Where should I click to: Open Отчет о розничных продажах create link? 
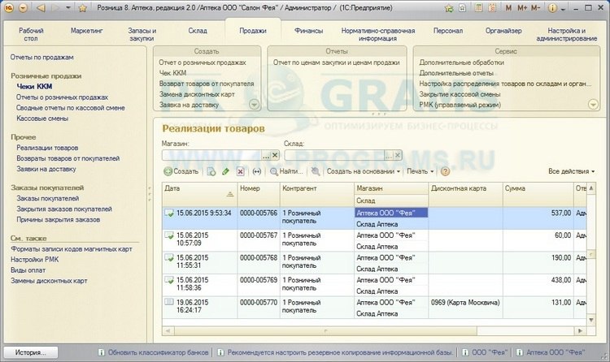[203, 62]
